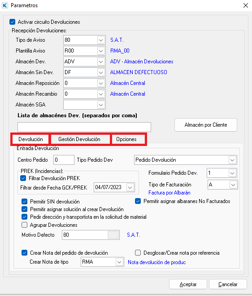Toggle Filtrar Devolución PREK checkbox
Screen dimensions: 252x296
click(23, 178)
